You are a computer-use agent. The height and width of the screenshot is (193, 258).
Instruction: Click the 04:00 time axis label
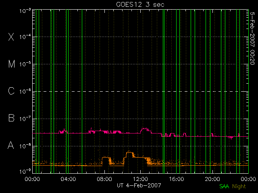pos(68,179)
